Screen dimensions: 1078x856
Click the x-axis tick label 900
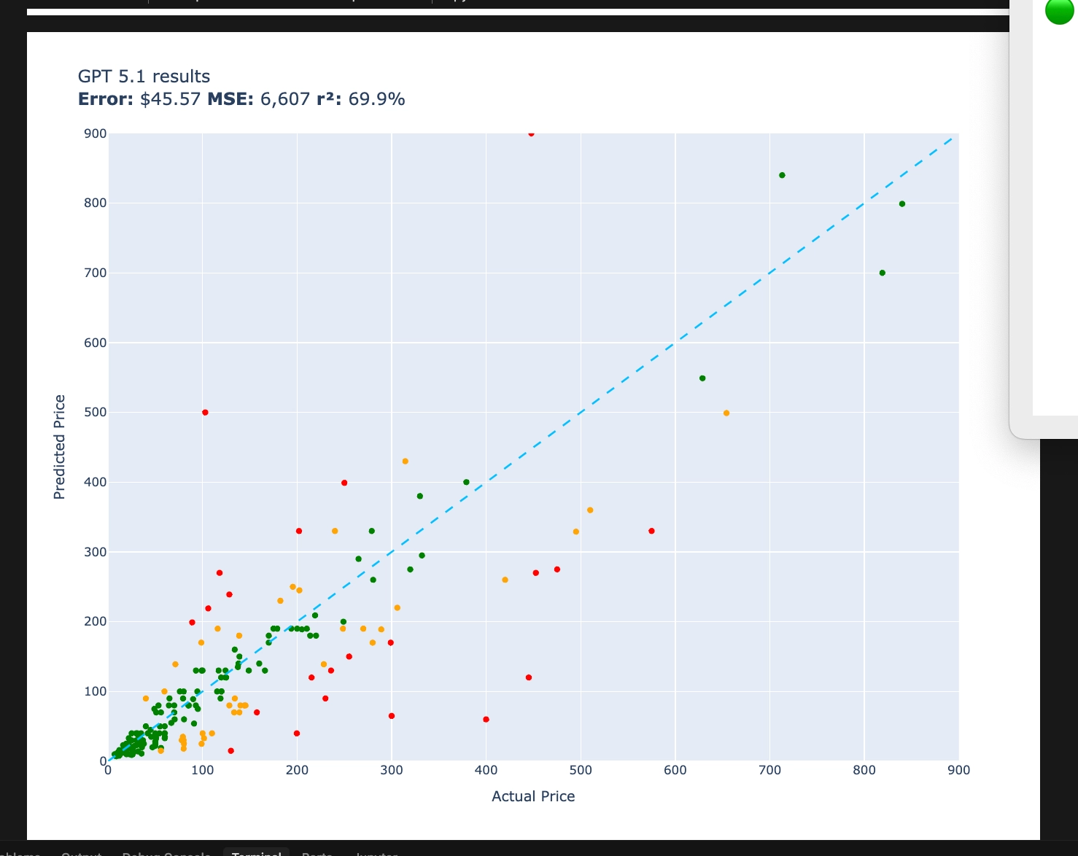pos(959,771)
